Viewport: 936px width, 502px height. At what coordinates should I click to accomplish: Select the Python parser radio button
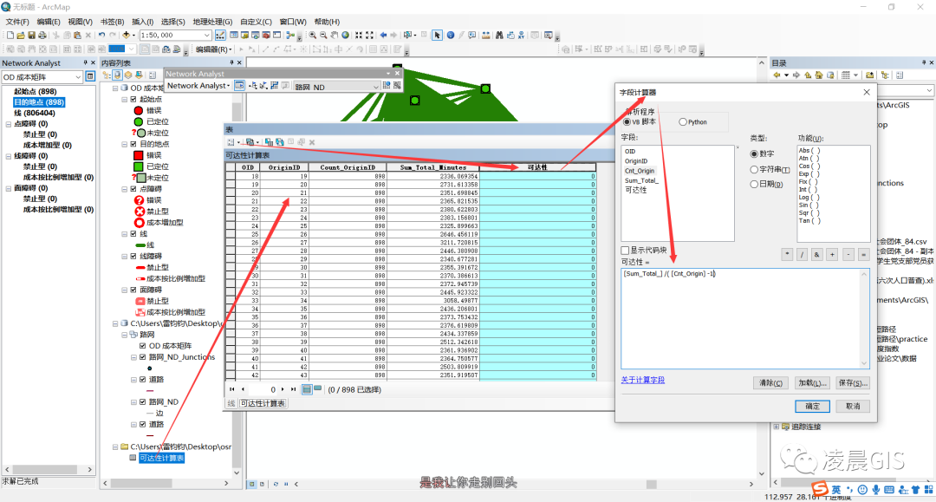[683, 121]
